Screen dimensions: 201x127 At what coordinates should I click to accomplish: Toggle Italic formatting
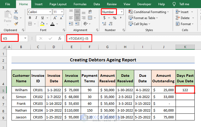(x=36, y=18)
